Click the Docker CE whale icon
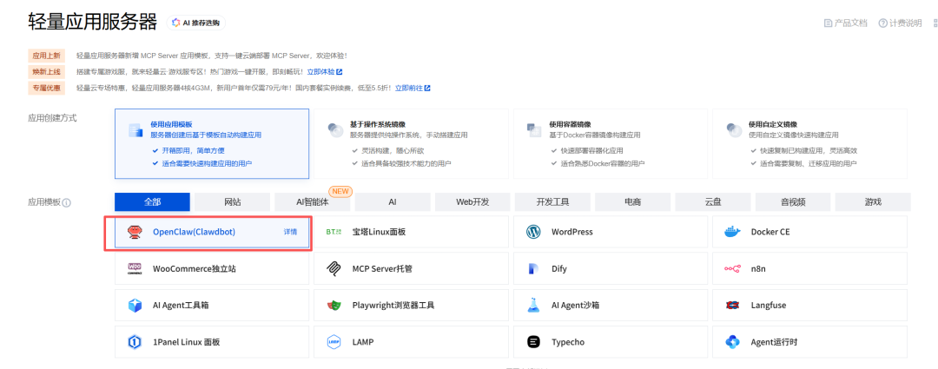This screenshot has height=369, width=938. point(732,232)
